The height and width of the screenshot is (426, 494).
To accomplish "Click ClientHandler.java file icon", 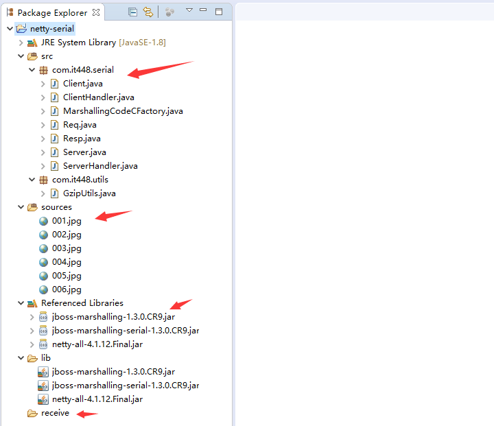I will click(54, 97).
